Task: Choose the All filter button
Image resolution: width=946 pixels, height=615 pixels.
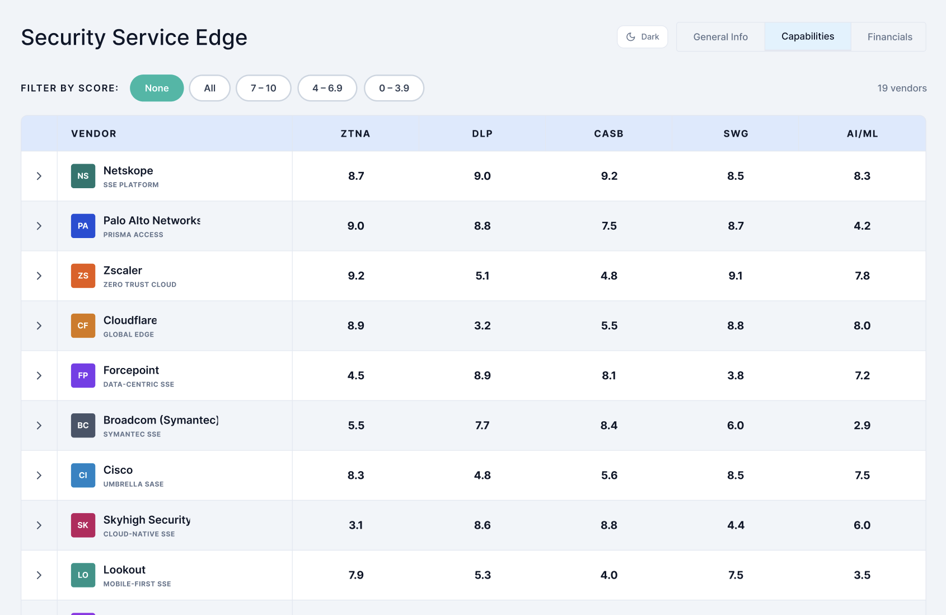Action: click(x=210, y=88)
